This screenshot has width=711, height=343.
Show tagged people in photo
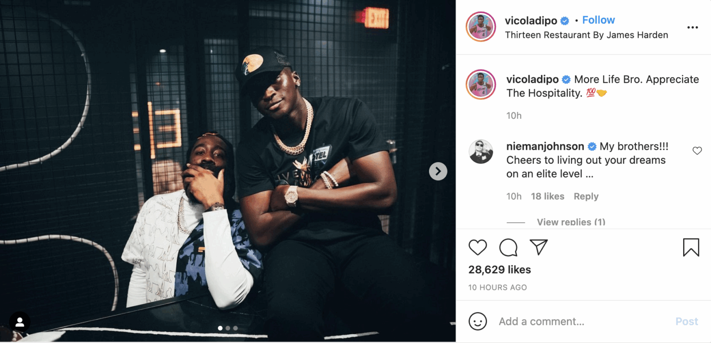[19, 323]
